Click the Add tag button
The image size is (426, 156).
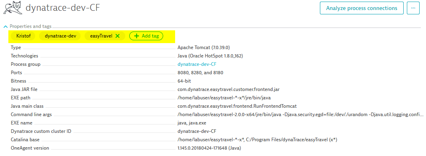(x=146, y=36)
